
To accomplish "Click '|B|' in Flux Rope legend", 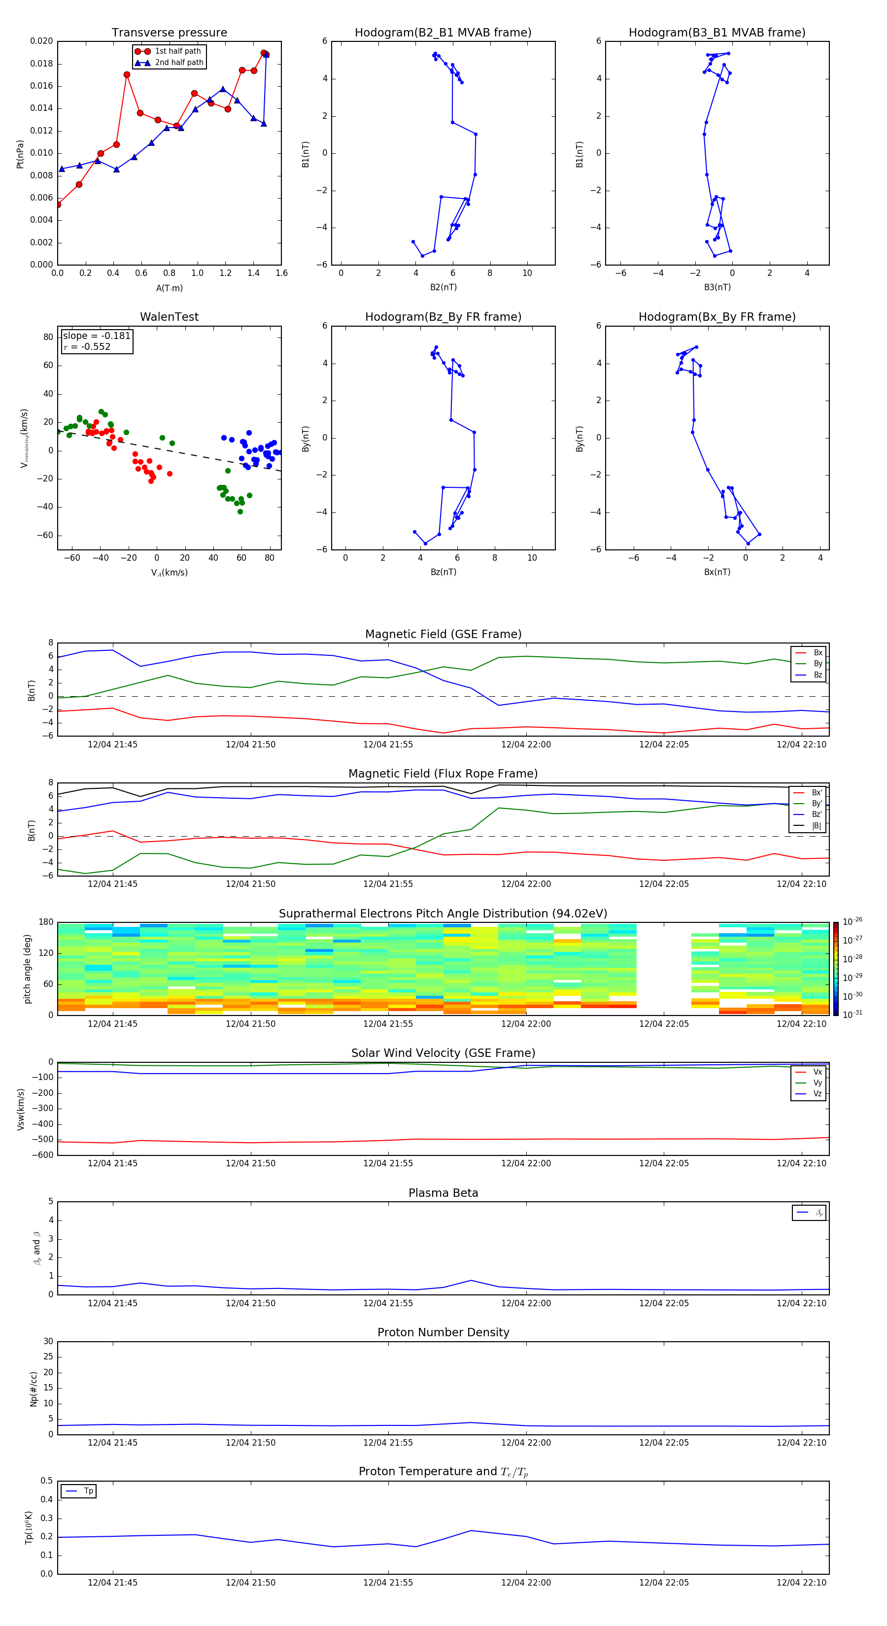I will (817, 826).
